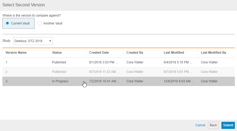This screenshot has height=131, width=237.
Task: Click the Created By column header
Action: point(135,53)
